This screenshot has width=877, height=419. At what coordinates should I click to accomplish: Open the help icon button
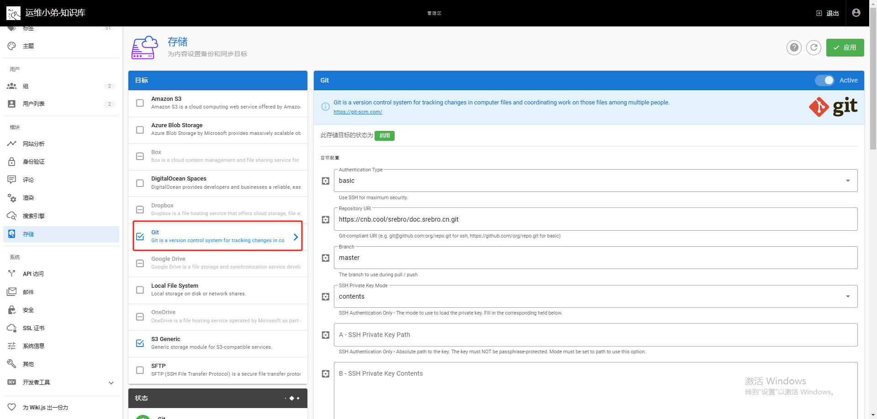point(794,47)
